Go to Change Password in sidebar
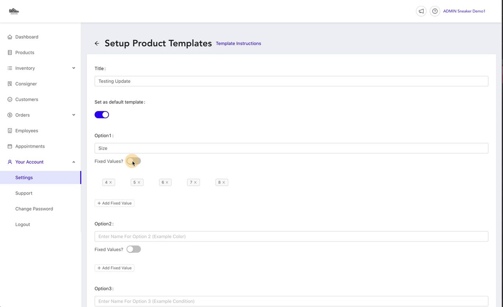The image size is (503, 307). [34, 209]
